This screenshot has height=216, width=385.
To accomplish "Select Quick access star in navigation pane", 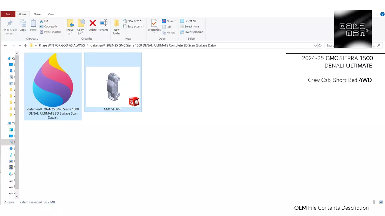I will click(x=9, y=58).
